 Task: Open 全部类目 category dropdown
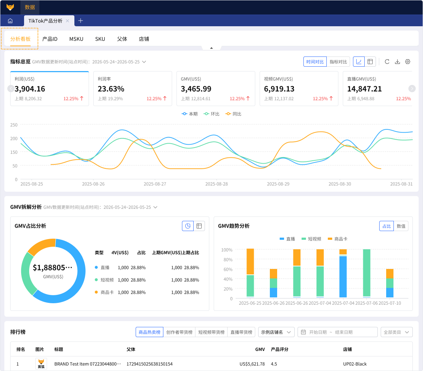point(397,332)
